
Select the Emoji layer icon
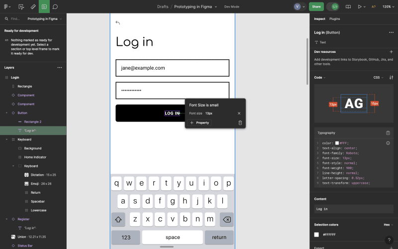pyautogui.click(x=26, y=184)
